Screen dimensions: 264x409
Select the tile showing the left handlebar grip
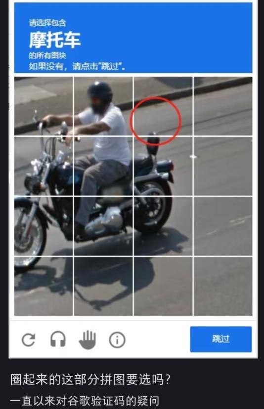44,106
